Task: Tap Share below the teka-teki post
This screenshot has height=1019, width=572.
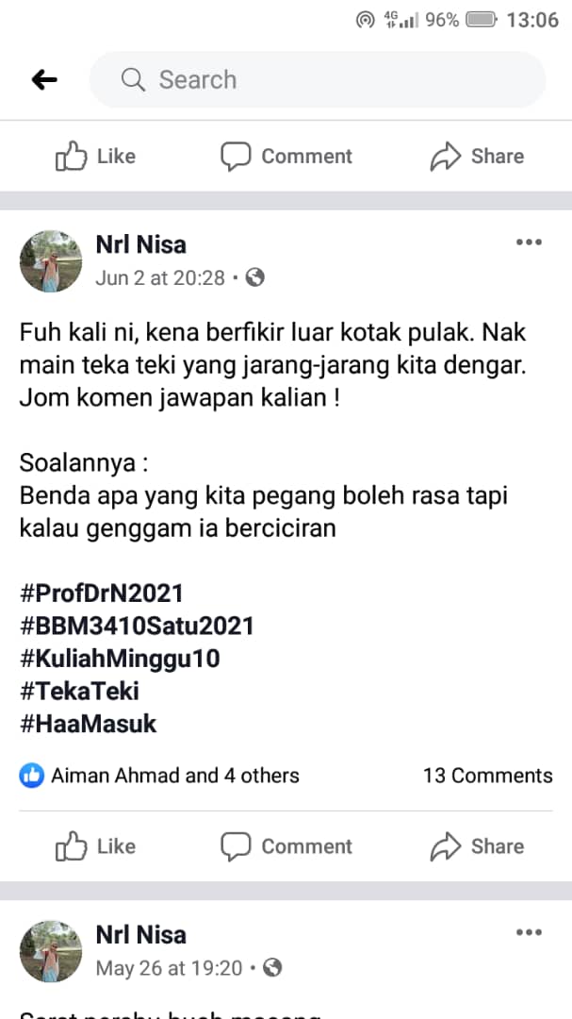Action: [477, 846]
